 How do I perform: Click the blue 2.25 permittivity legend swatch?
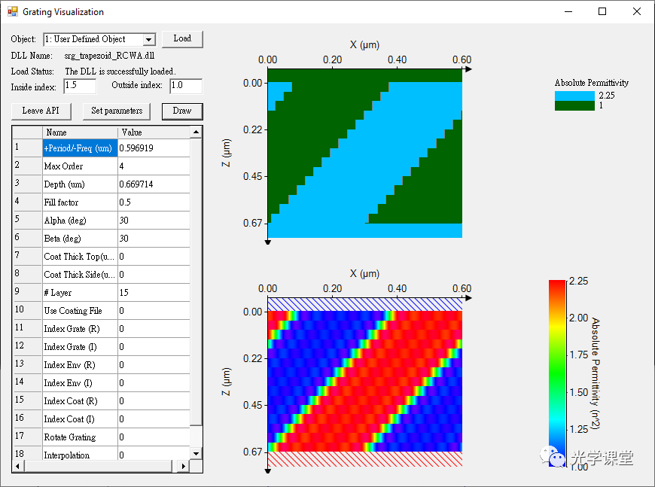[x=574, y=96]
